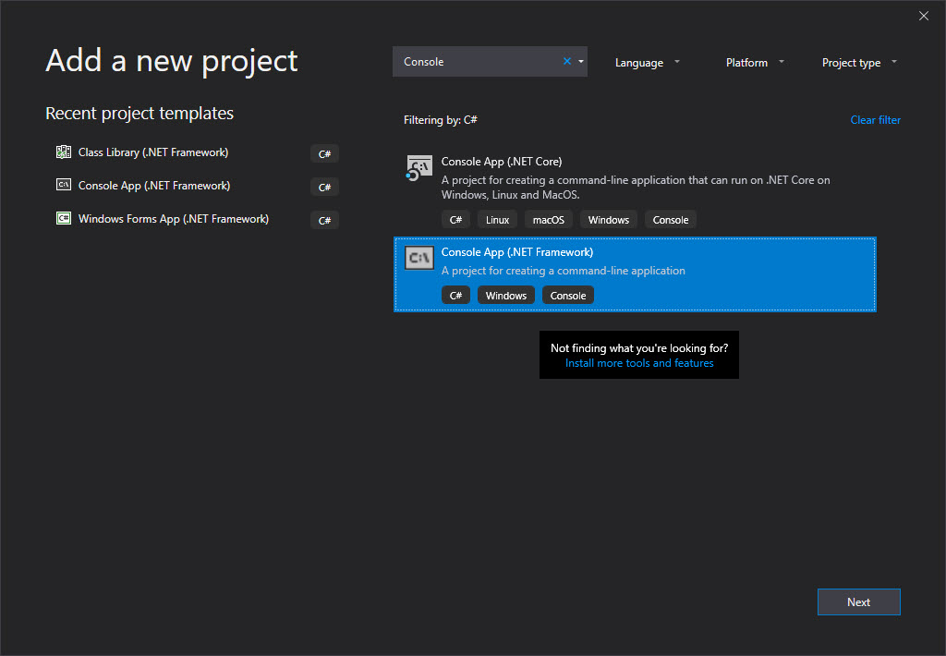
Task: Click the .NET Core template description text
Action: 636,187
